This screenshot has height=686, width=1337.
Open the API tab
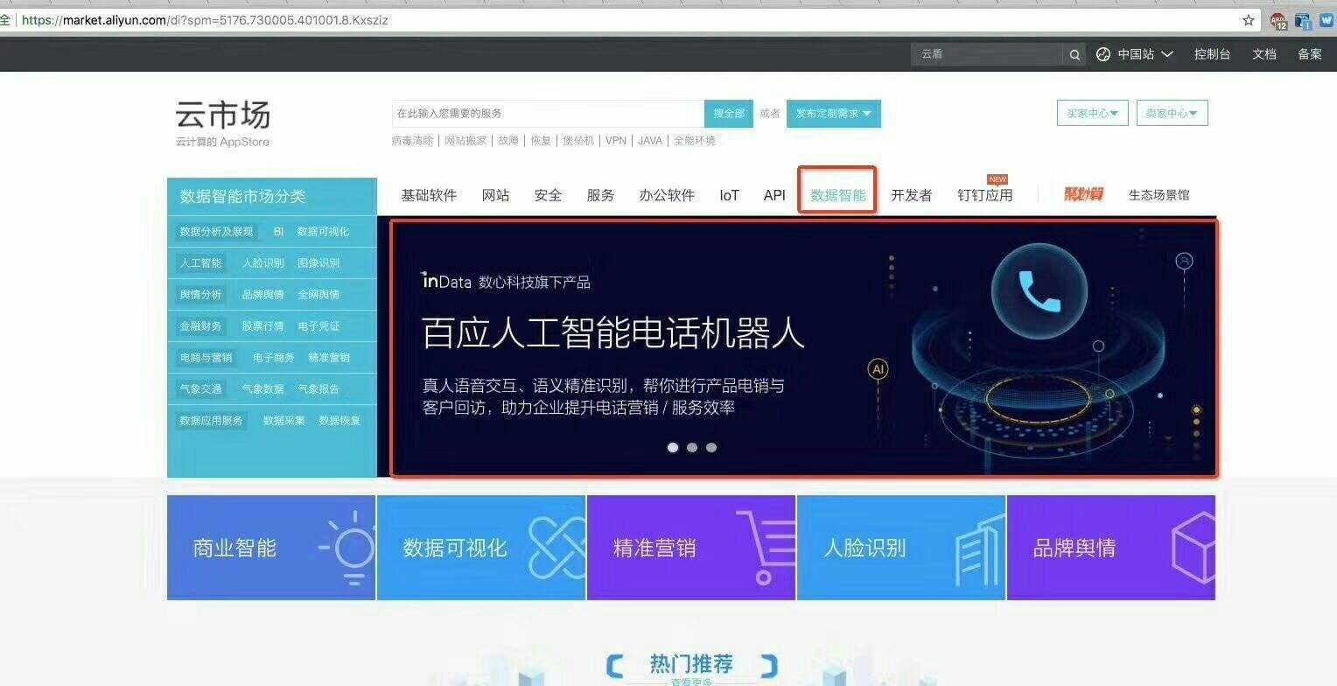(774, 195)
